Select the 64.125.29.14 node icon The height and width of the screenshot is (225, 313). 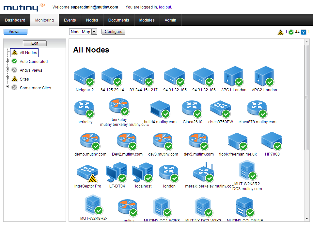[x=112, y=77]
